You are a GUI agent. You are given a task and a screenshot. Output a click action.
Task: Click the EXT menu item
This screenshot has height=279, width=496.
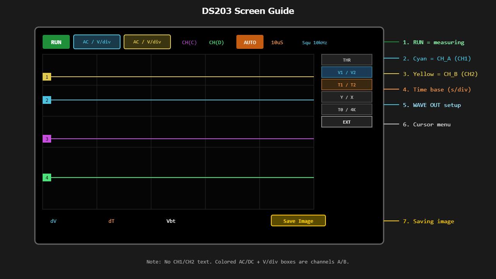(x=347, y=122)
